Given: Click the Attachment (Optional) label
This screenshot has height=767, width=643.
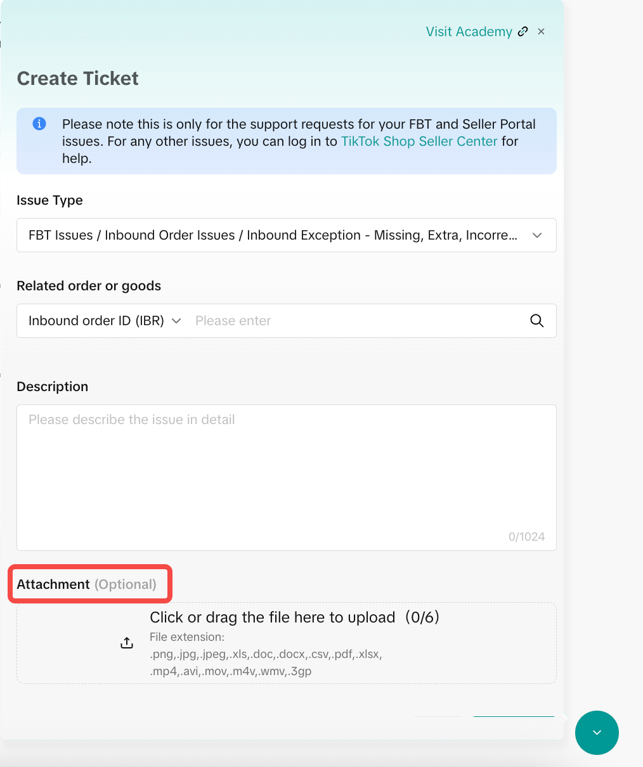Looking at the screenshot, I should (x=86, y=584).
